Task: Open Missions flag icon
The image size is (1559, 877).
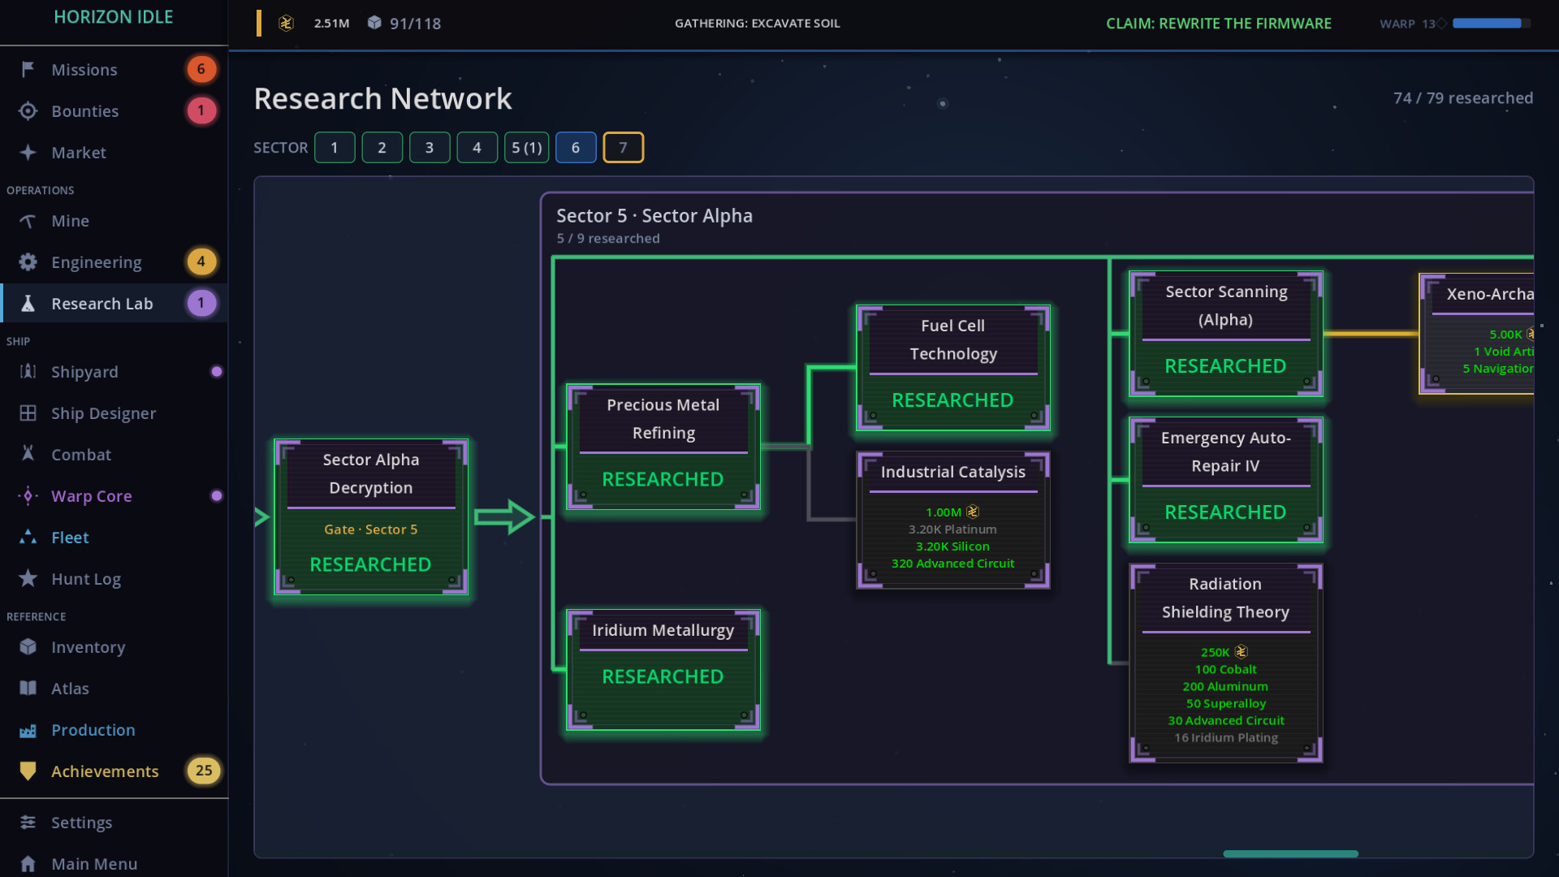Action: pyautogui.click(x=28, y=69)
